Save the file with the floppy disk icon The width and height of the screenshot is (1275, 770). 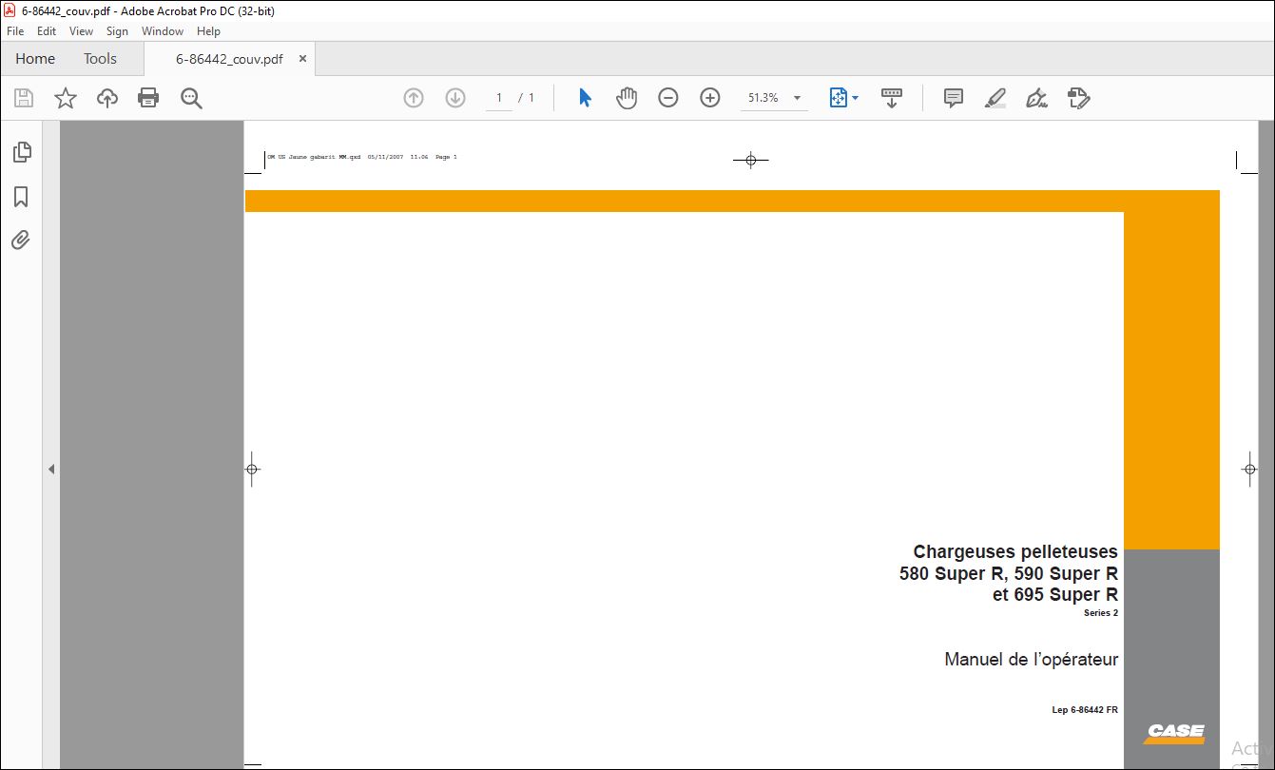[24, 98]
